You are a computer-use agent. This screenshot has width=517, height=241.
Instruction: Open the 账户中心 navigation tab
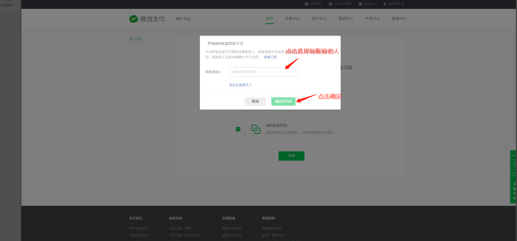pyautogui.click(x=319, y=19)
